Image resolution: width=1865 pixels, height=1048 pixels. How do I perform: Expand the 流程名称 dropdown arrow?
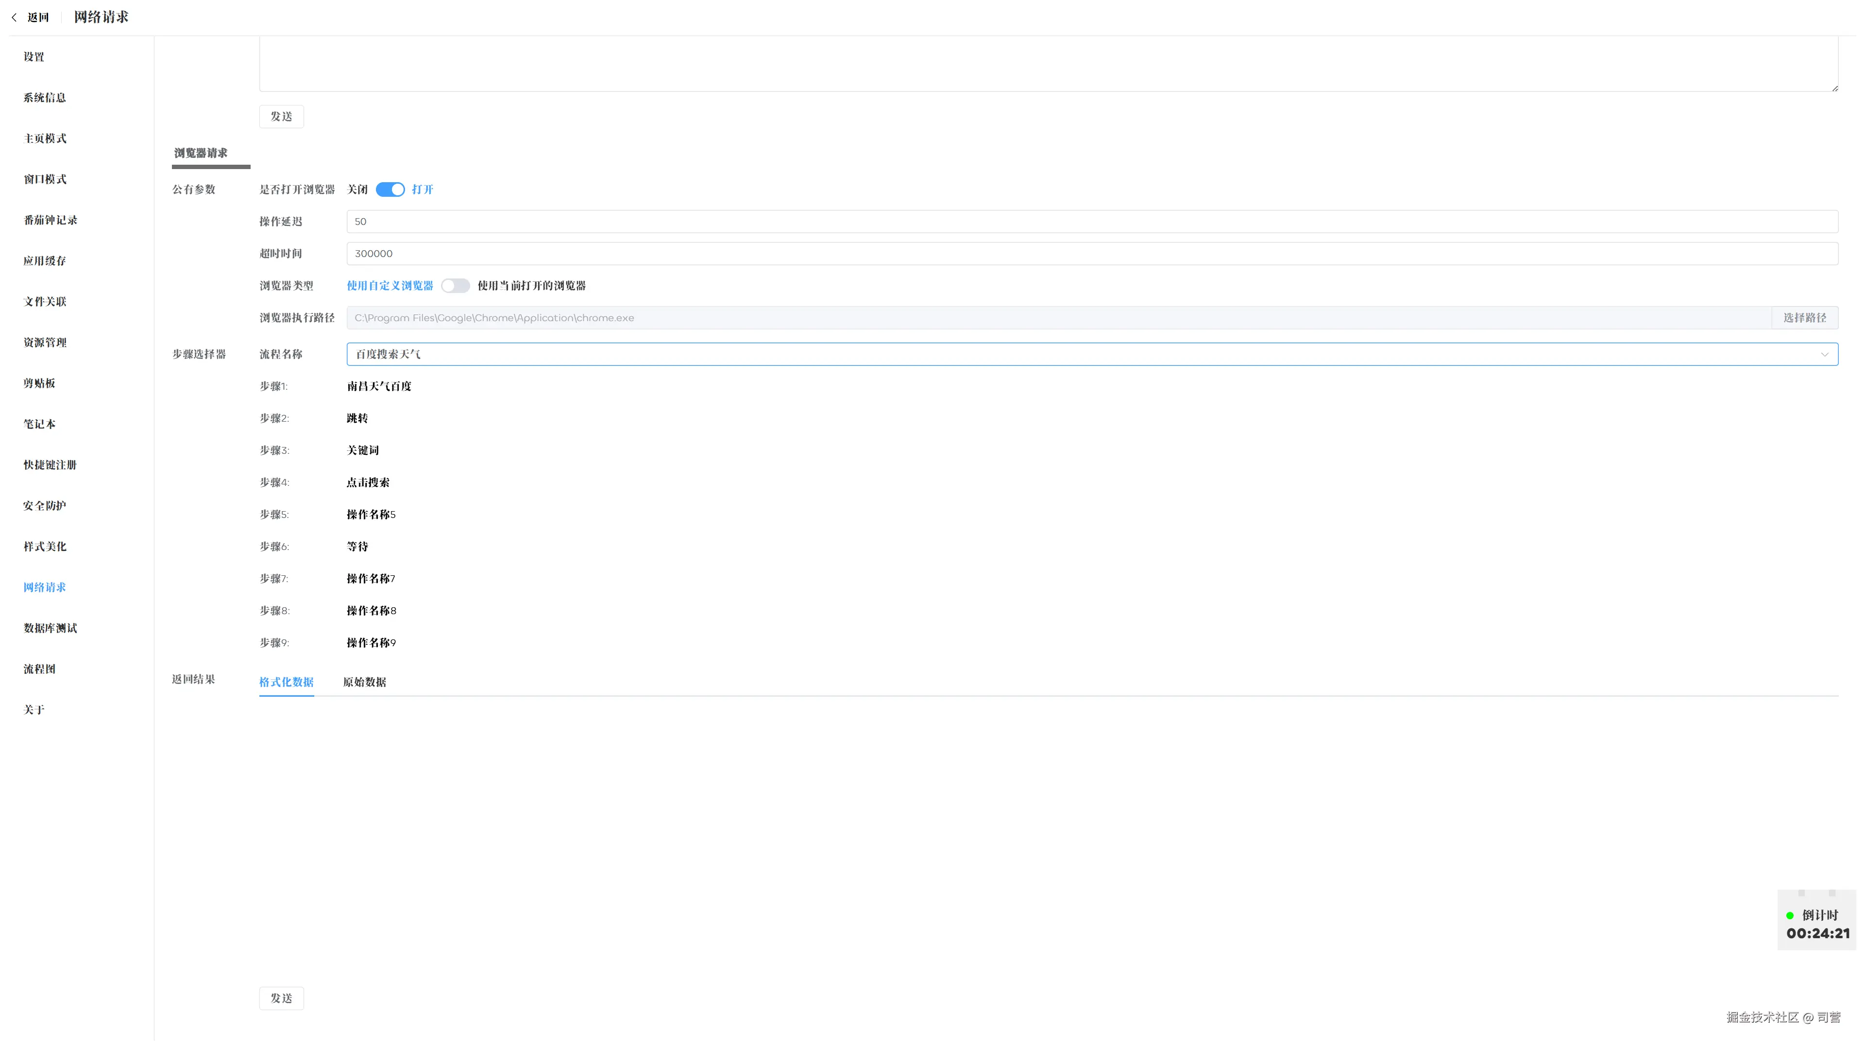(1824, 354)
